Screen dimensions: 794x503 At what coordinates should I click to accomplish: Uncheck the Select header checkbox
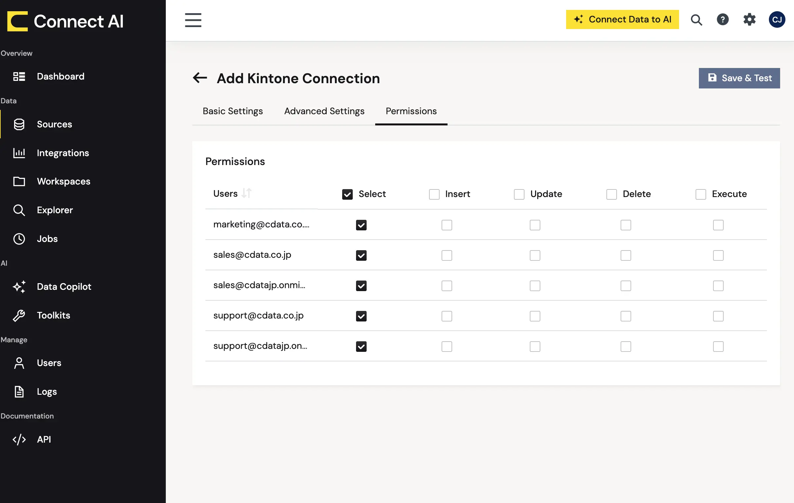pyautogui.click(x=347, y=194)
